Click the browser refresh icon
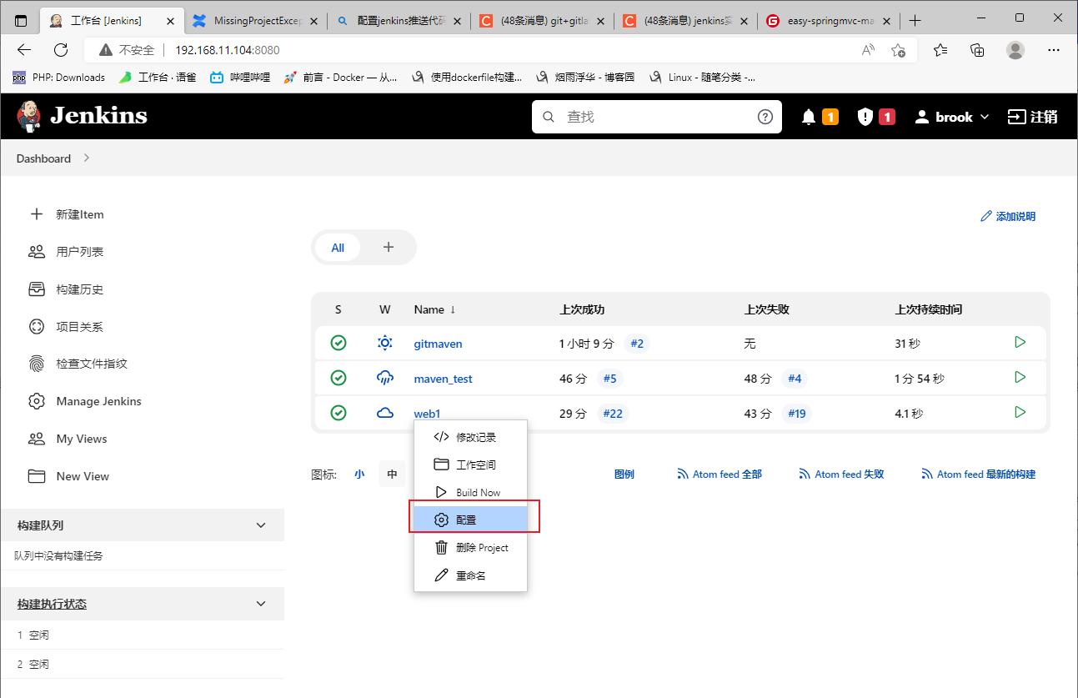The image size is (1078, 698). click(62, 50)
